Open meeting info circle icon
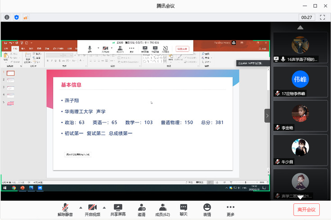 (x=7, y=17)
